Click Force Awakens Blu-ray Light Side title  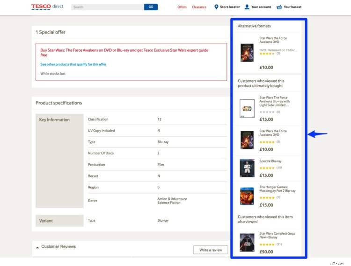click(274, 101)
